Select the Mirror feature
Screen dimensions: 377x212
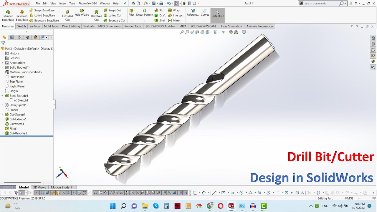tap(174, 21)
